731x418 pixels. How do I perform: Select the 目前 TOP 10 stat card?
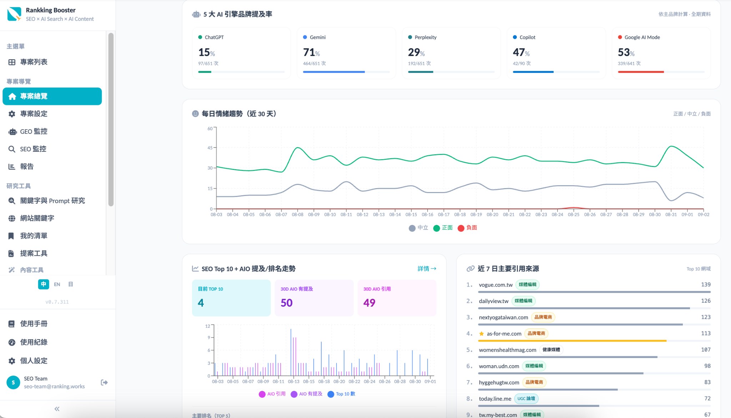pos(231,298)
